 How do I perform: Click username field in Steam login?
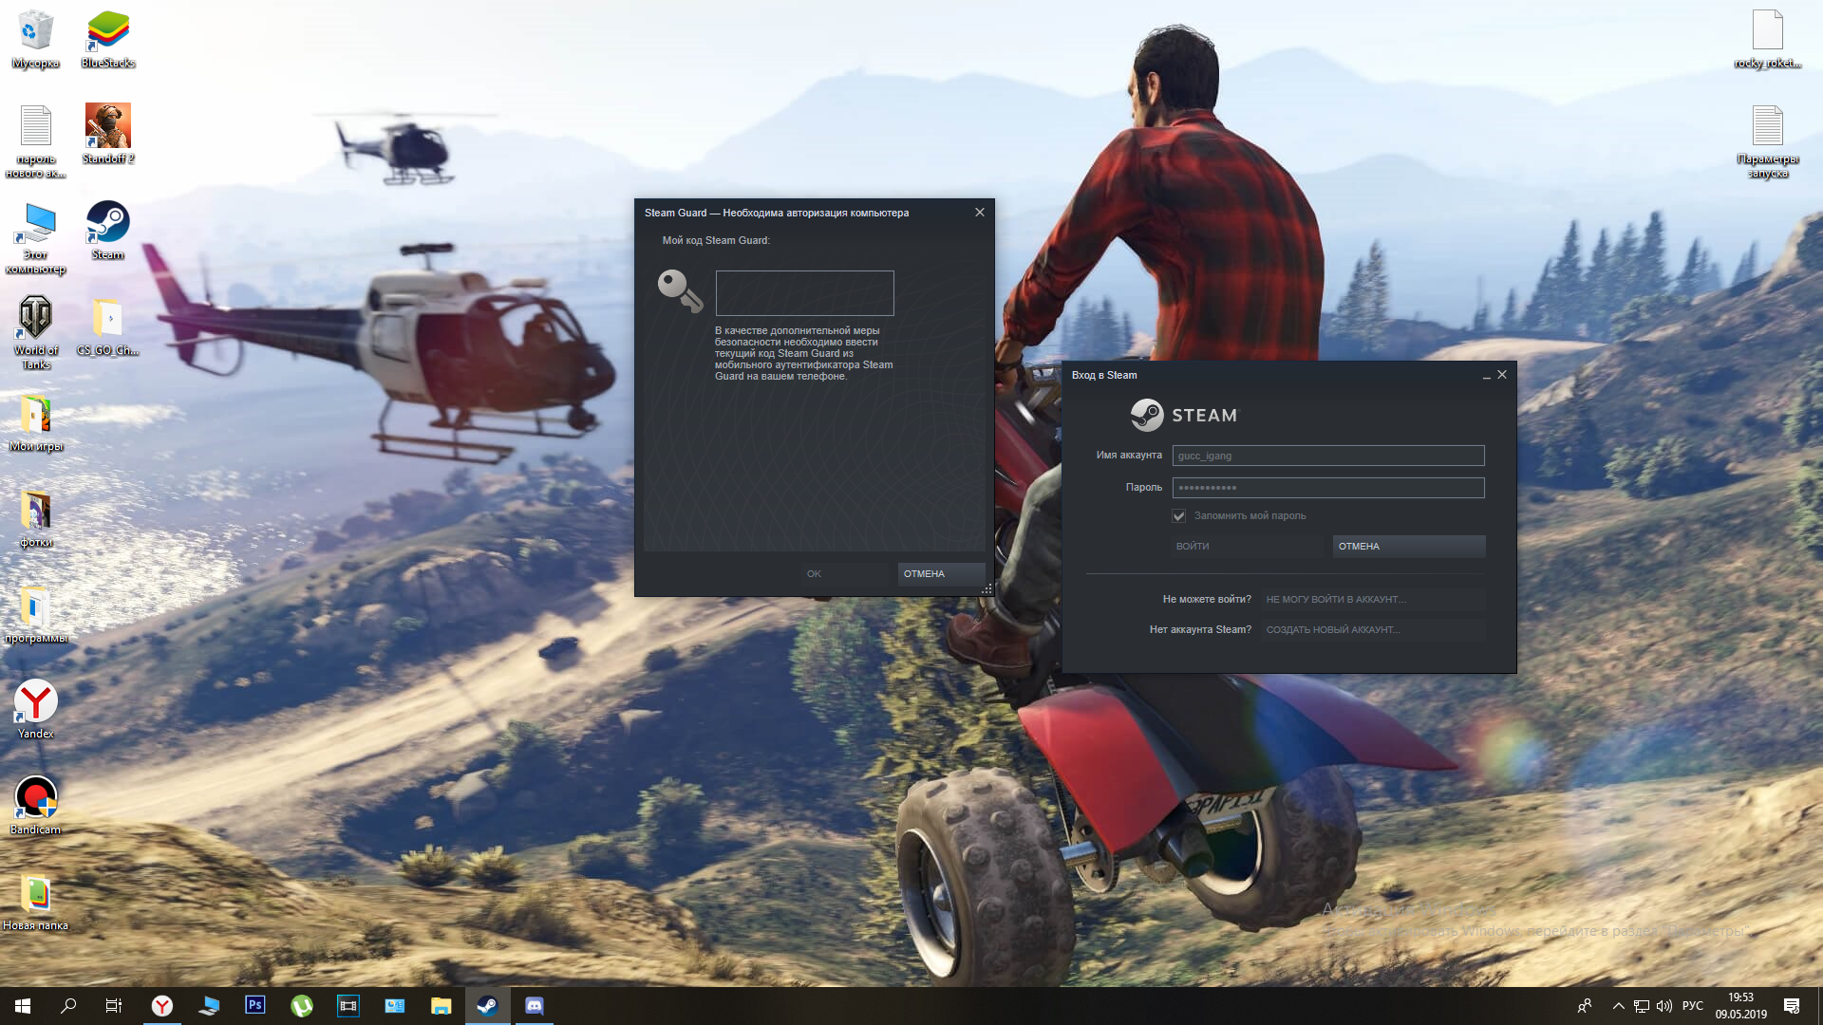click(1327, 455)
